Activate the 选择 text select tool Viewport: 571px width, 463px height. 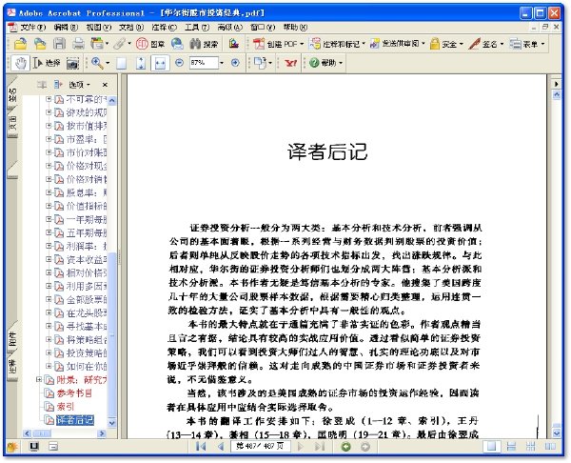click(x=47, y=63)
